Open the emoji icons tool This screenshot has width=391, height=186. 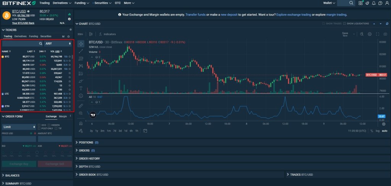(x=81, y=96)
